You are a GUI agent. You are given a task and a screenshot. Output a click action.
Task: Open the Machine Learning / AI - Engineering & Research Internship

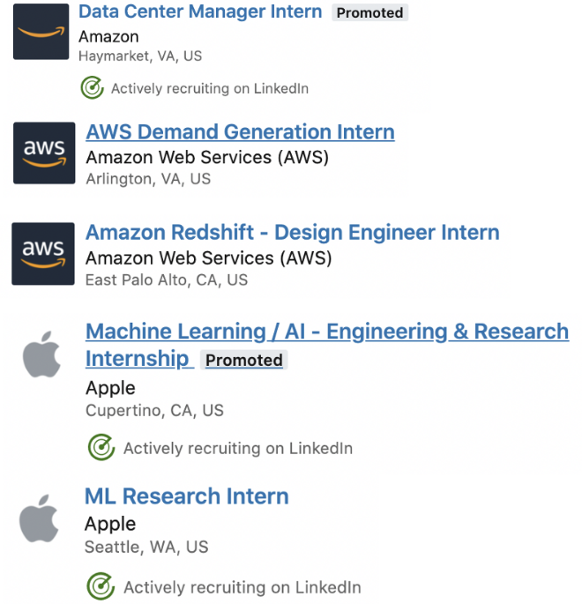click(326, 332)
